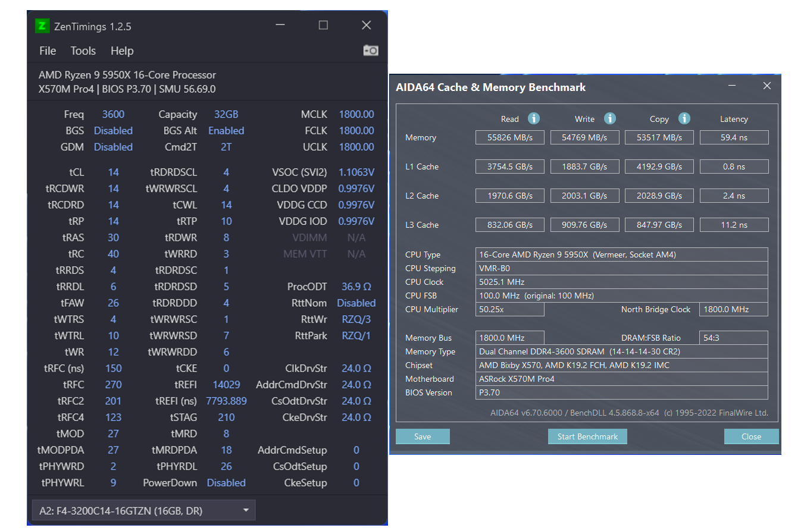Screen dimensions: 804x531
Task: Click the VSOC (SVI2) value 1.1063V
Action: coord(356,172)
